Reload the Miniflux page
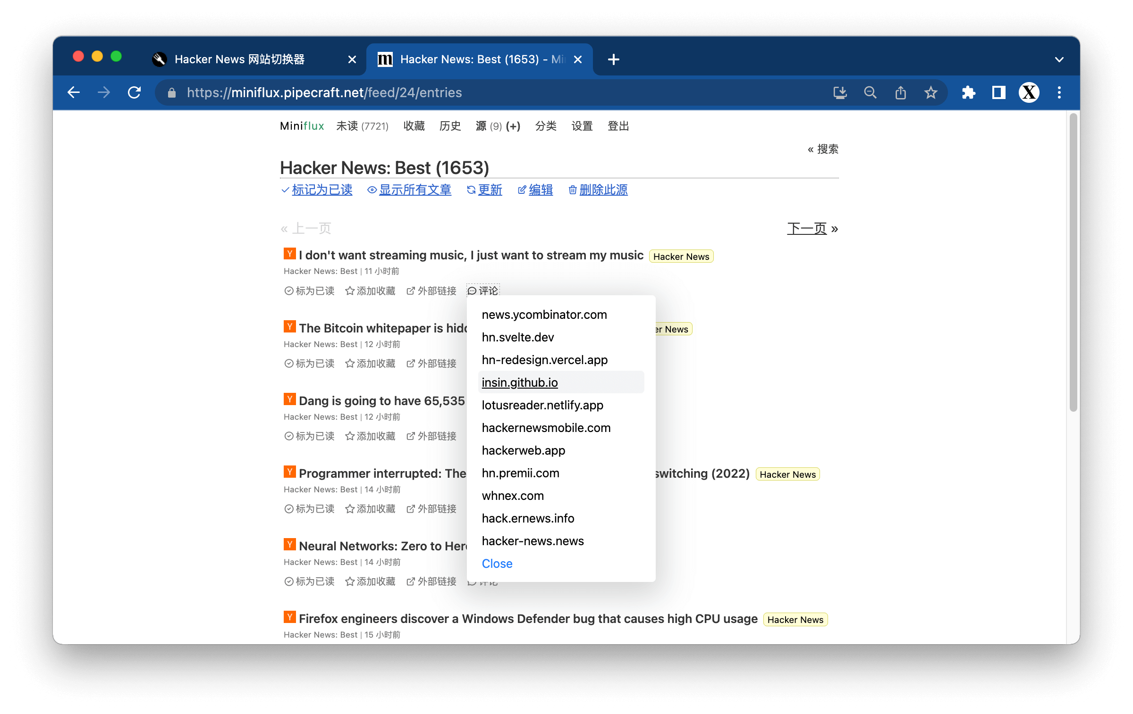The width and height of the screenshot is (1133, 714). click(135, 92)
